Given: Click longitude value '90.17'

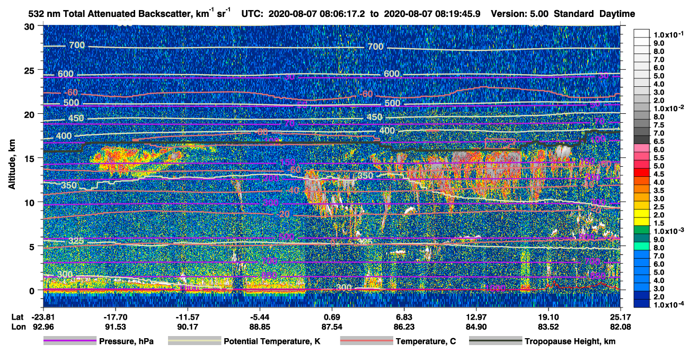Looking at the screenshot, I should [x=187, y=326].
